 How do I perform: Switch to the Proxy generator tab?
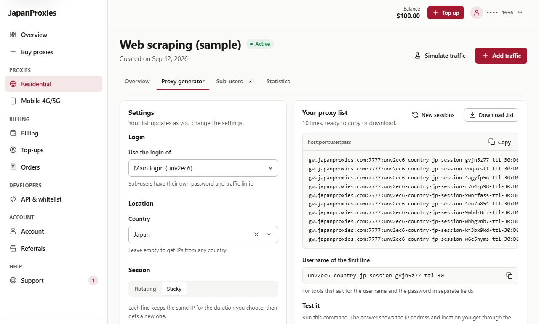coord(183,81)
